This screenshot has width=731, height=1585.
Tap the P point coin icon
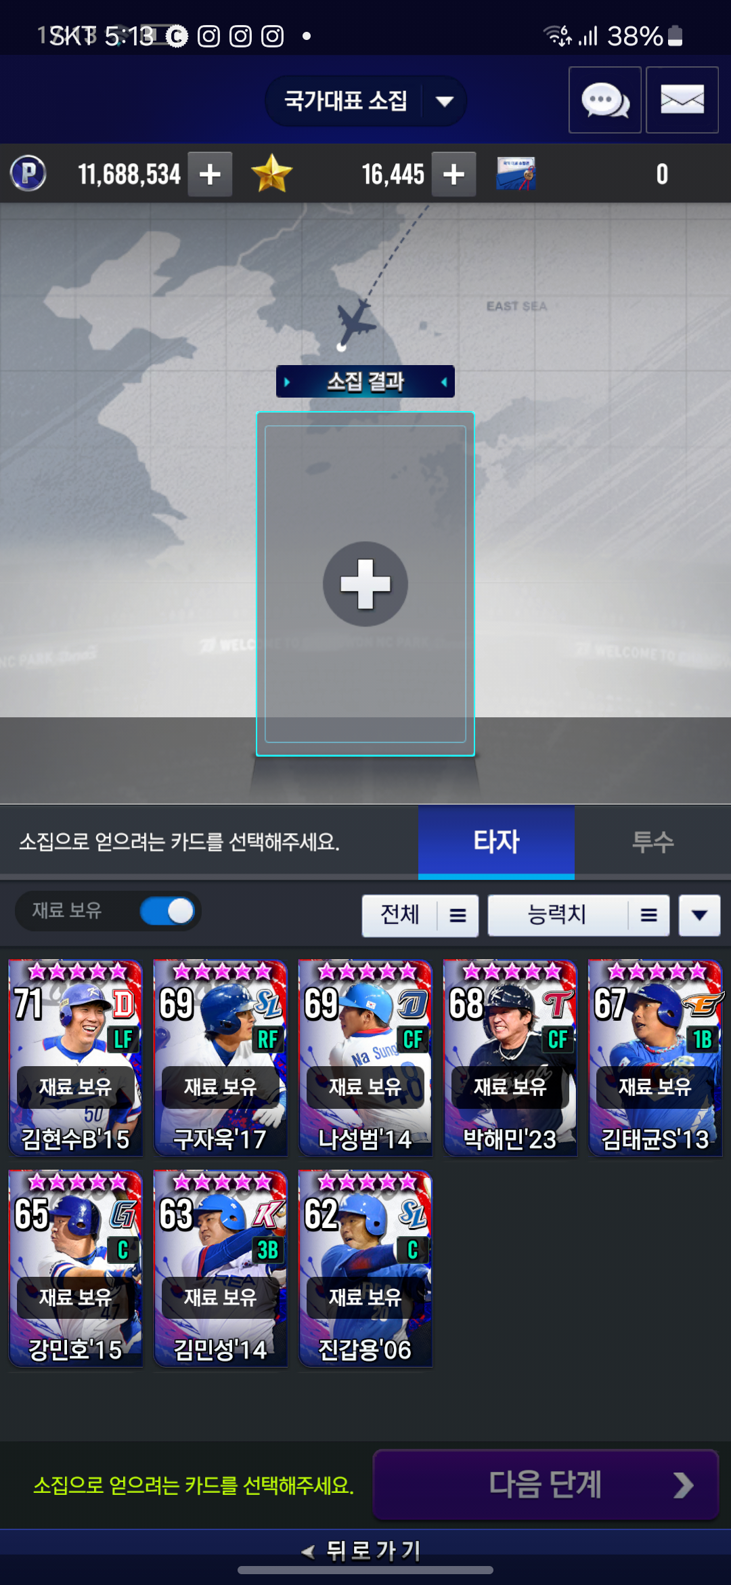tap(28, 173)
